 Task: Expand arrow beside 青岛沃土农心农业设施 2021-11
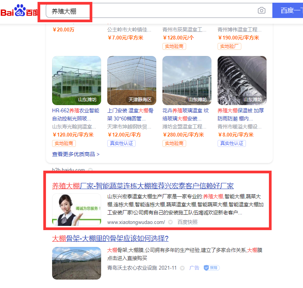click(182, 268)
